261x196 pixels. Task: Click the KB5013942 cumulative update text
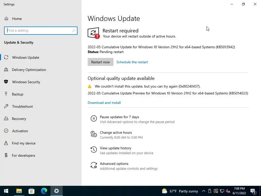[x=161, y=47]
